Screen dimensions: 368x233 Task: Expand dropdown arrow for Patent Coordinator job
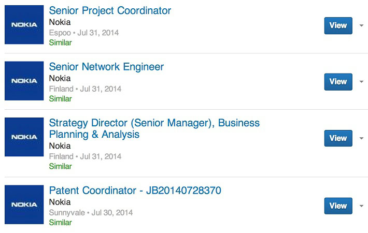coord(361,206)
